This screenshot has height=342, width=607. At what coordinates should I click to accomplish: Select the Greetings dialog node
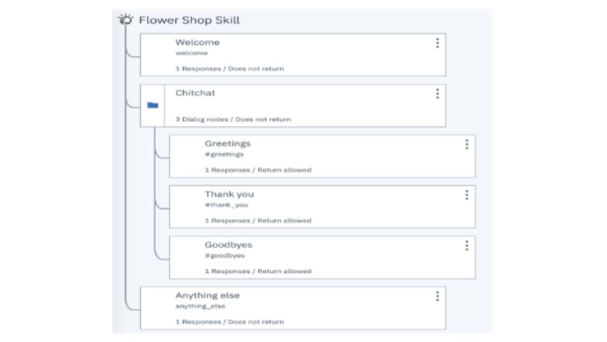pyautogui.click(x=329, y=157)
